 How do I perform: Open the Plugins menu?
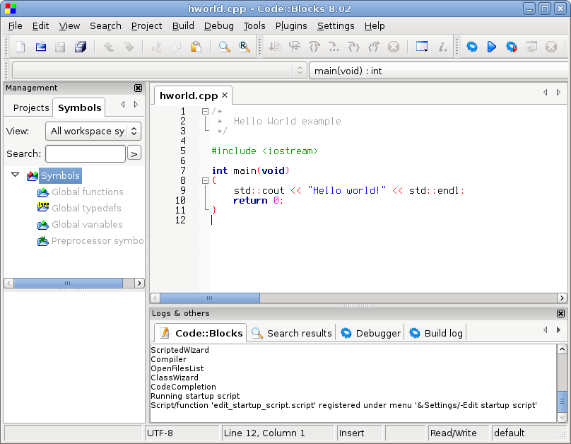click(291, 26)
